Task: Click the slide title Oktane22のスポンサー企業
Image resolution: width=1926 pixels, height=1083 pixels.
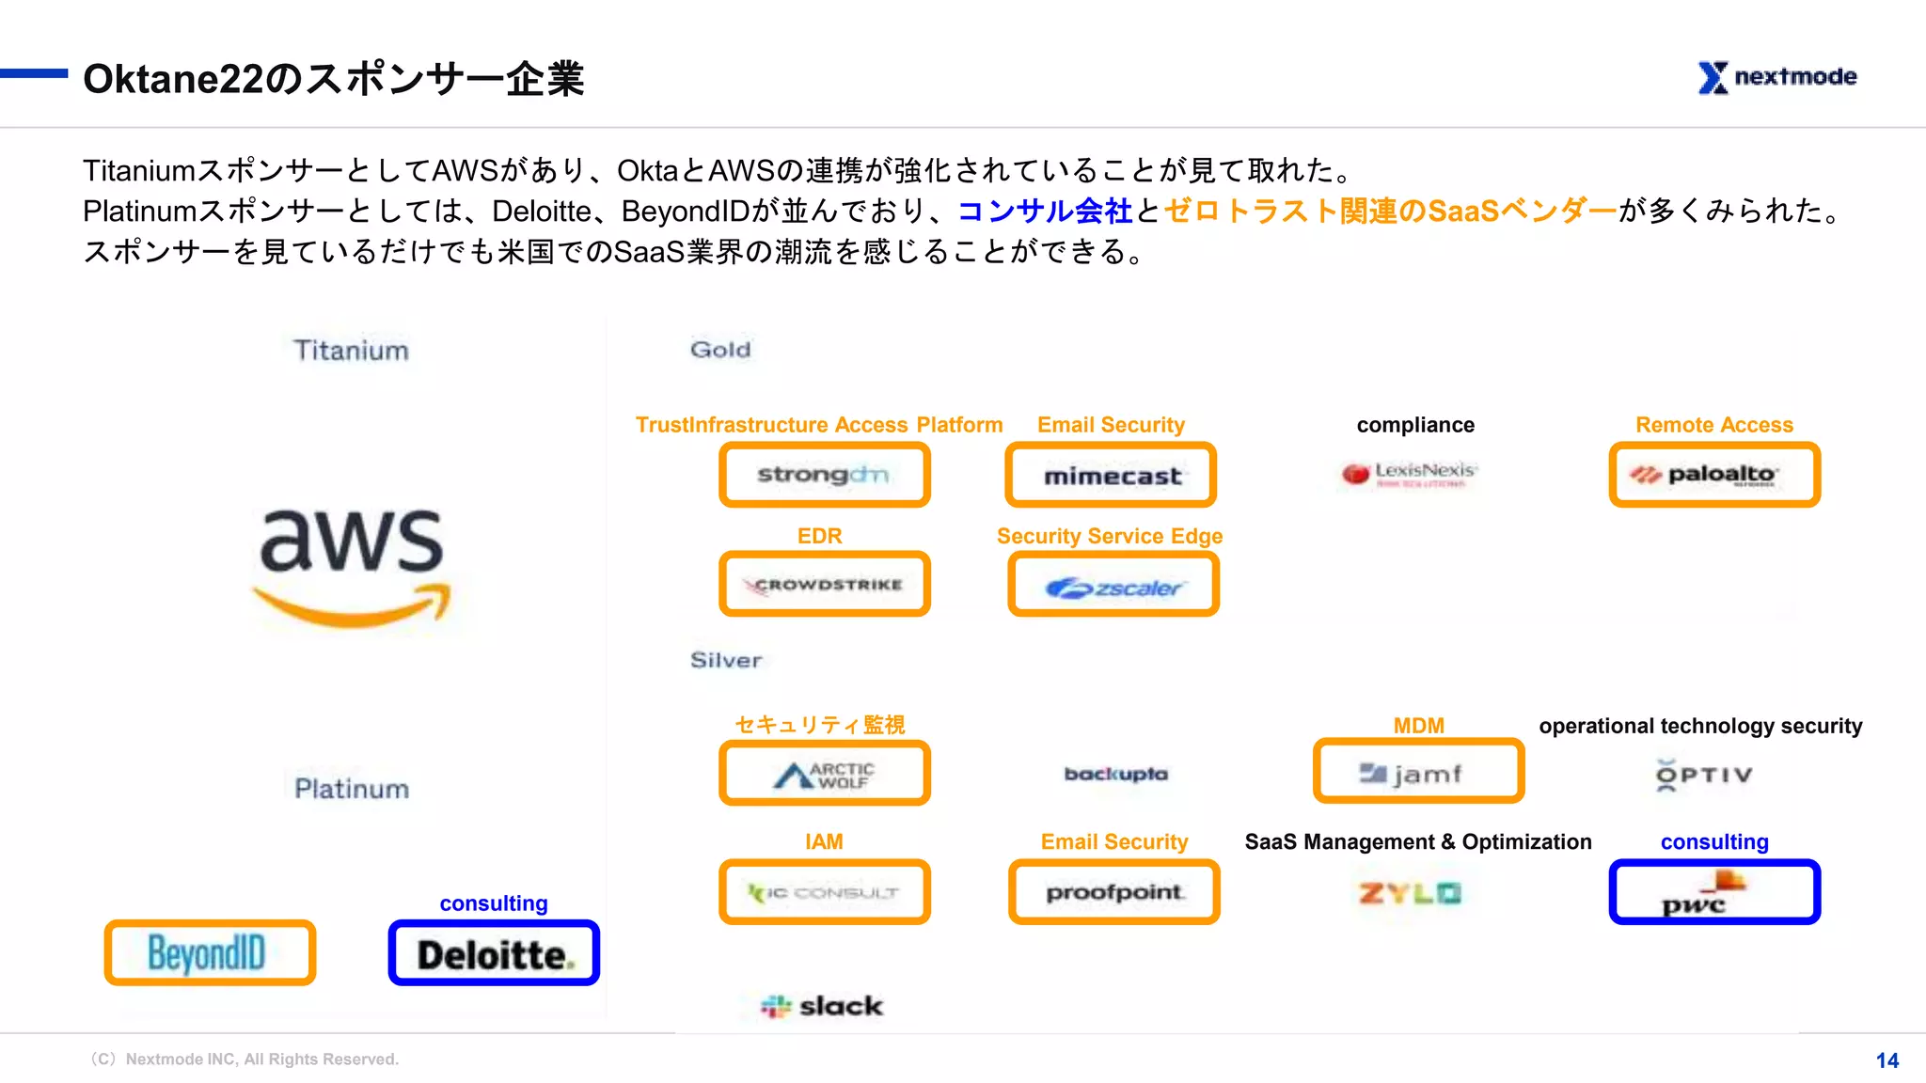Action: pos(334,79)
